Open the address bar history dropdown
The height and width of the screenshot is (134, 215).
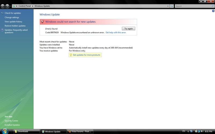coord(168,6)
